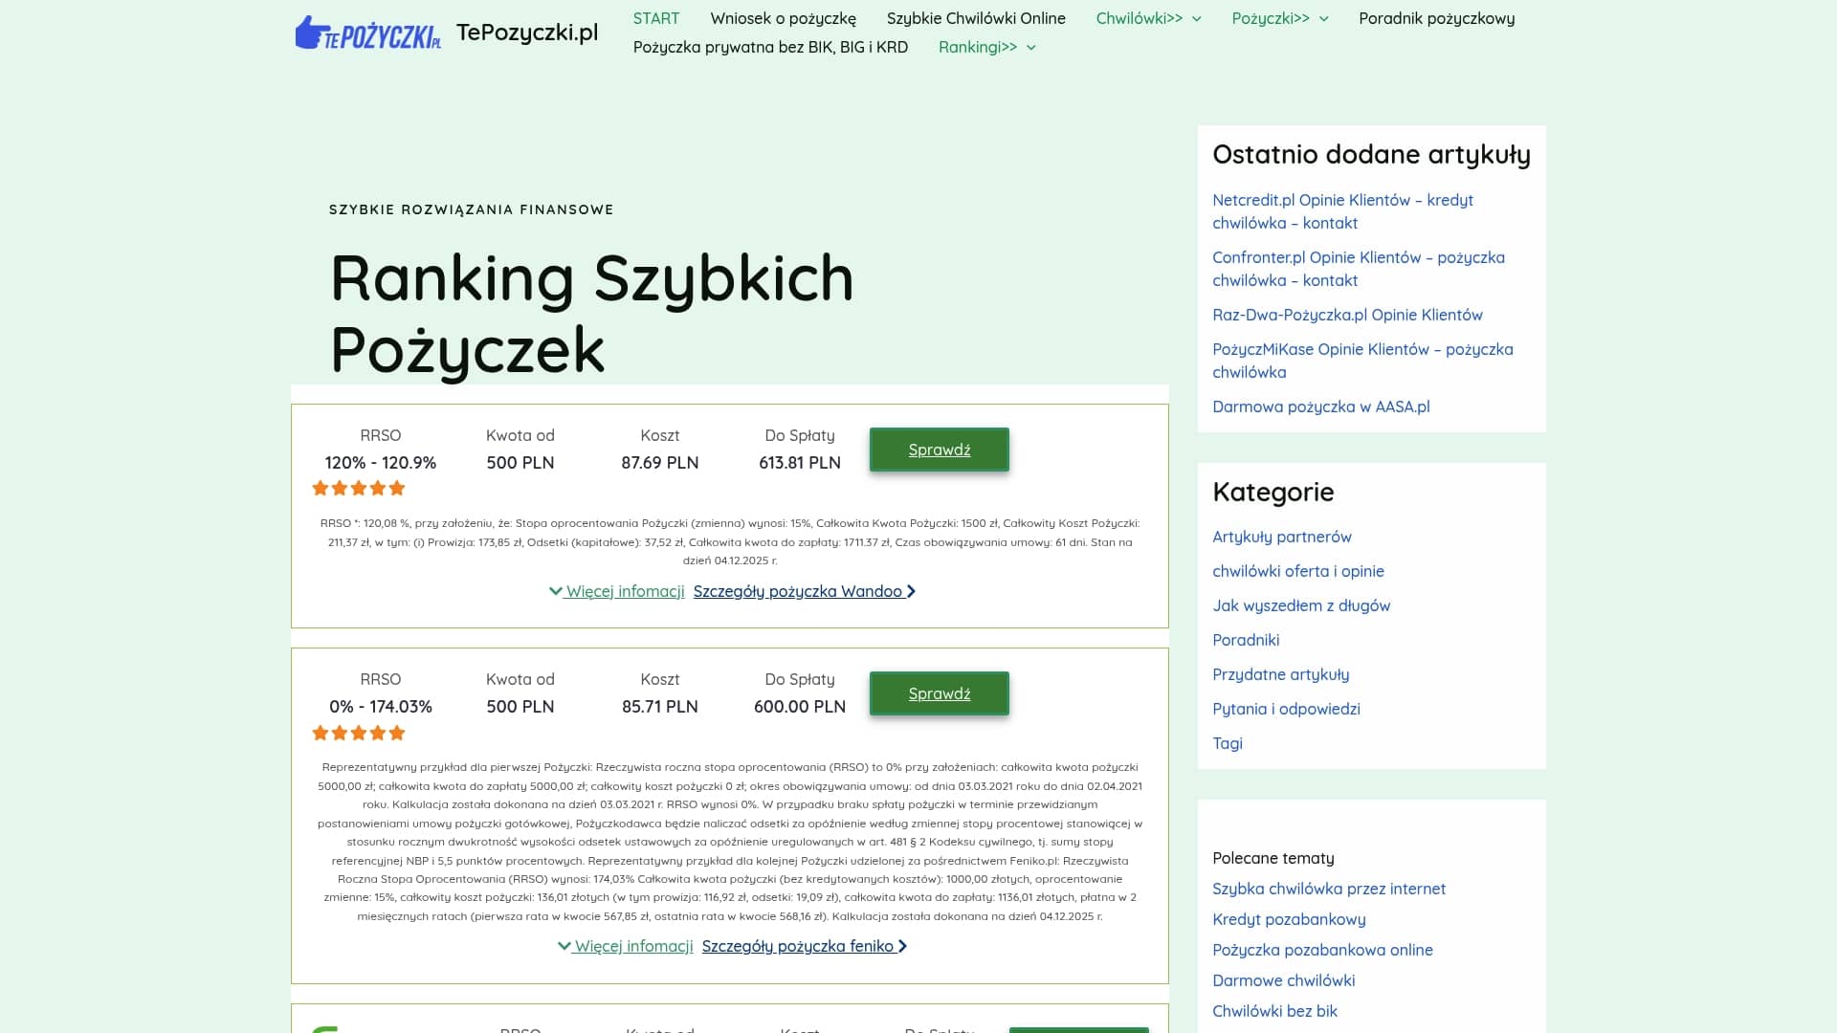Click the 600.00 PLN repayment value
Image resolution: width=1837 pixels, height=1033 pixels.
point(799,707)
